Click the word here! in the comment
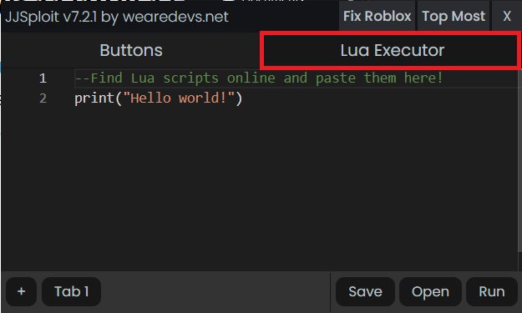Screen dimensions: 522x313 click(423, 78)
